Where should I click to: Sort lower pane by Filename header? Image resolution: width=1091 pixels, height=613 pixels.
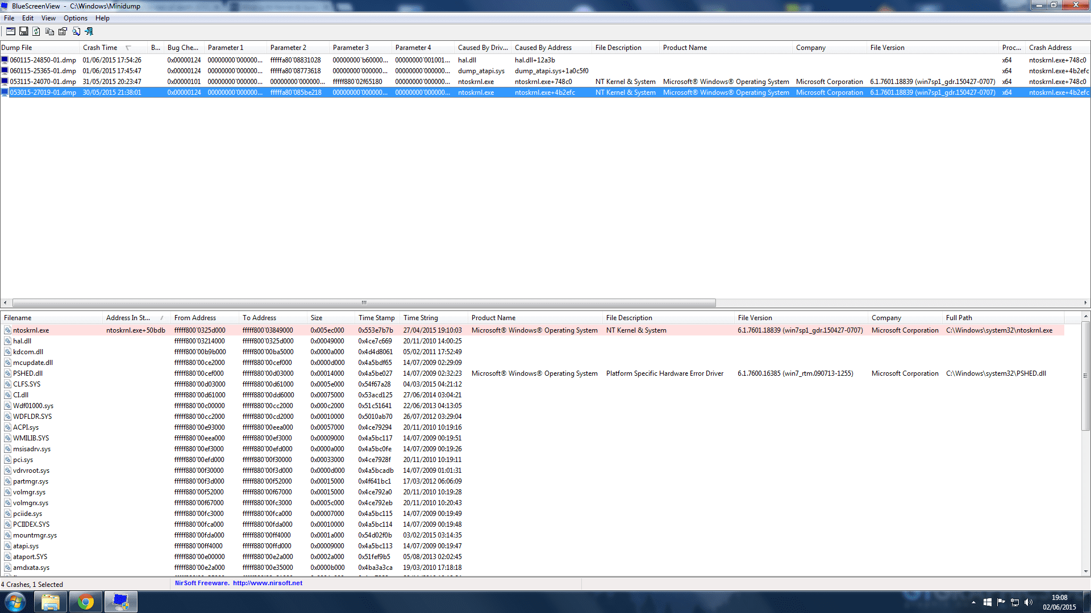tap(51, 318)
